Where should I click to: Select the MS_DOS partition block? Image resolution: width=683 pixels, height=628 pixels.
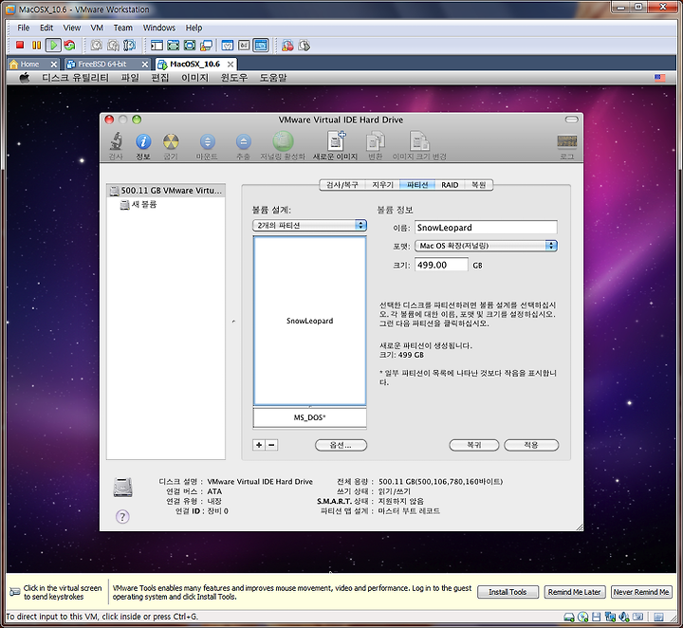click(x=309, y=417)
